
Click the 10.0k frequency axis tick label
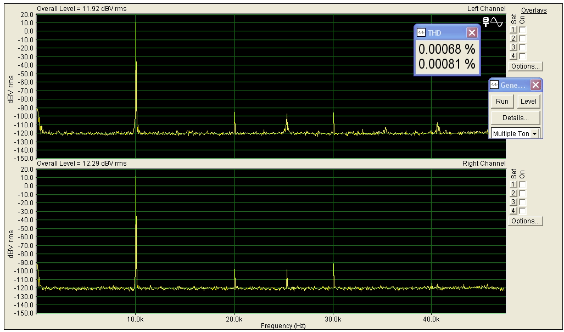[x=135, y=319]
